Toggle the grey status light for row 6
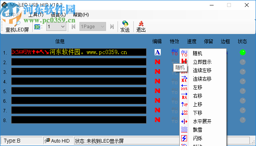Screen dimensions: 256x146 tap(243, 100)
